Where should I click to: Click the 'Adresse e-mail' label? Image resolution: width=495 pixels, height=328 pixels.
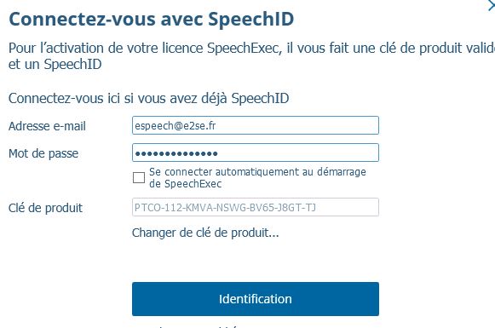[x=47, y=126]
